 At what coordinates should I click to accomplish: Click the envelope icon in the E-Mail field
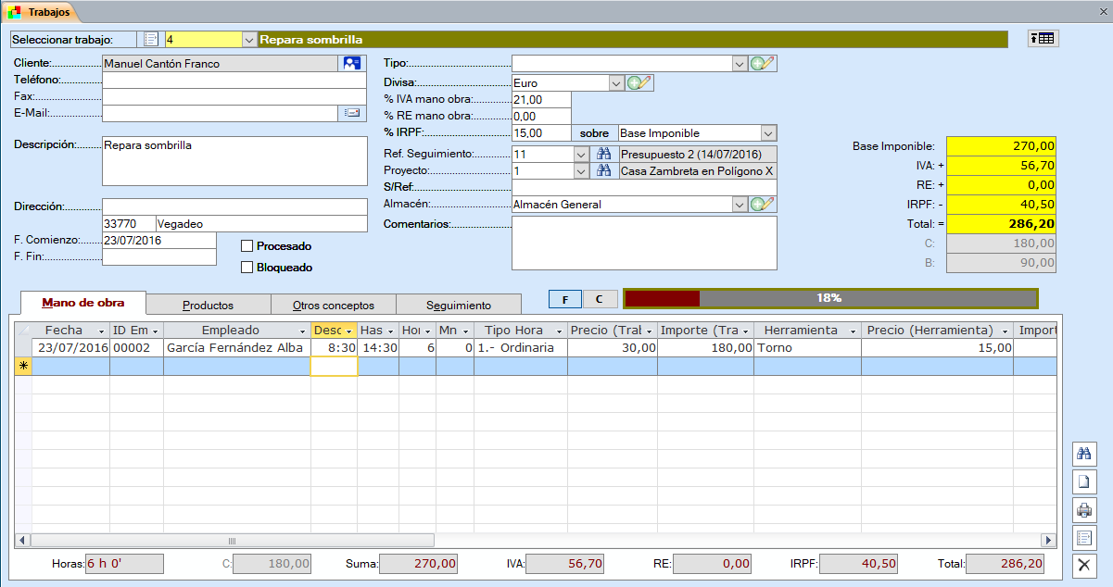tap(352, 113)
